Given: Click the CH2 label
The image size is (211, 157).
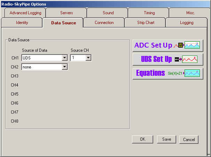Looking at the screenshot, I should [15, 67].
